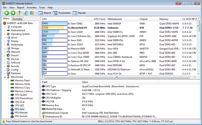This screenshot has height=125, width=202.
Task: Select the Operating System tree icon
Action: (8, 34)
